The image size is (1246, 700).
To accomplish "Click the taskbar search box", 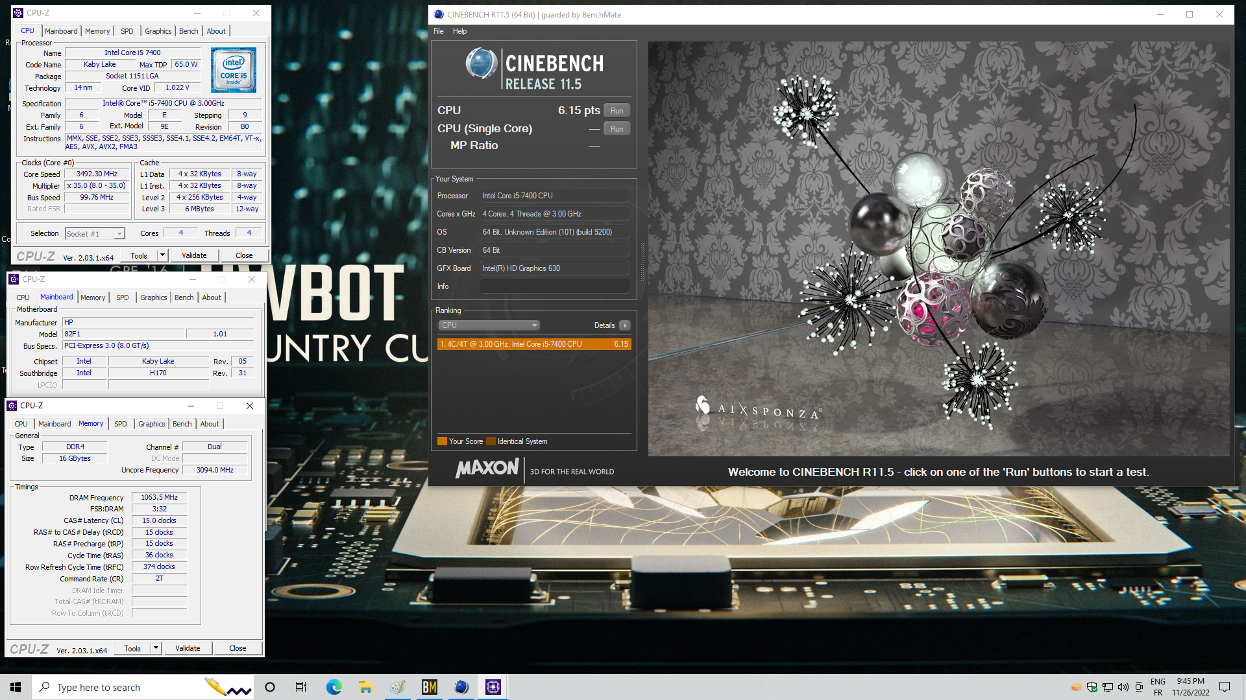I will 141,687.
